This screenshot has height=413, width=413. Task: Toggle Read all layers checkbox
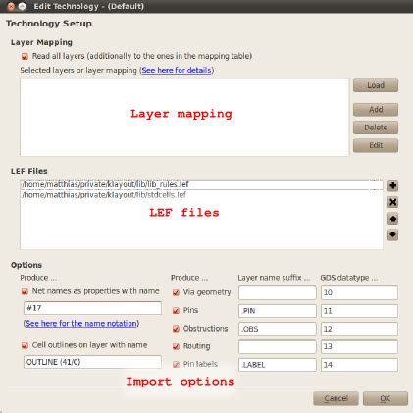pyautogui.click(x=25, y=57)
